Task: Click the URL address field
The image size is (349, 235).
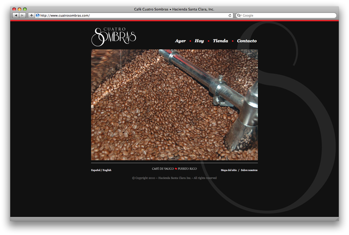Action: pyautogui.click(x=133, y=15)
